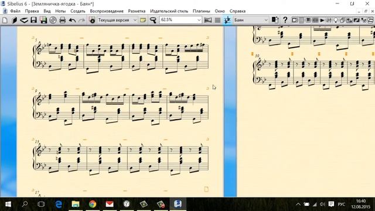Open the Edit Versions icon
Screen dimensions: 375x211
(92, 20)
